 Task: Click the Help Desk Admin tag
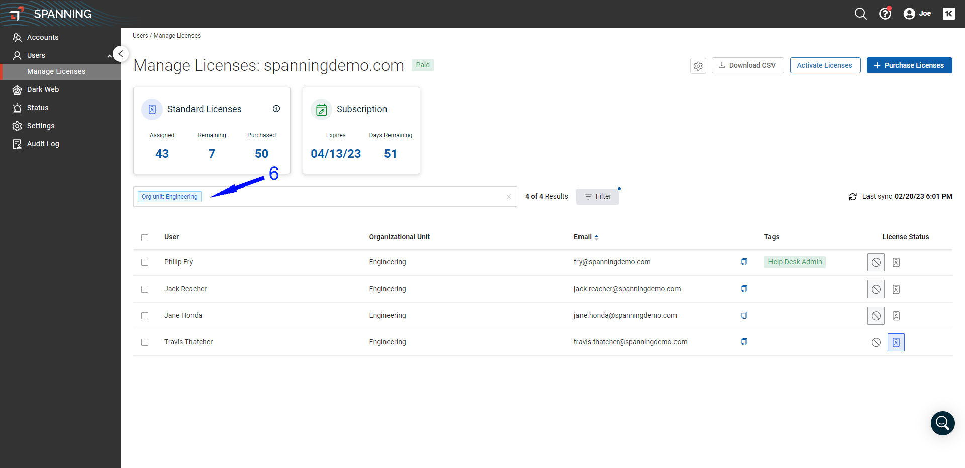795,262
